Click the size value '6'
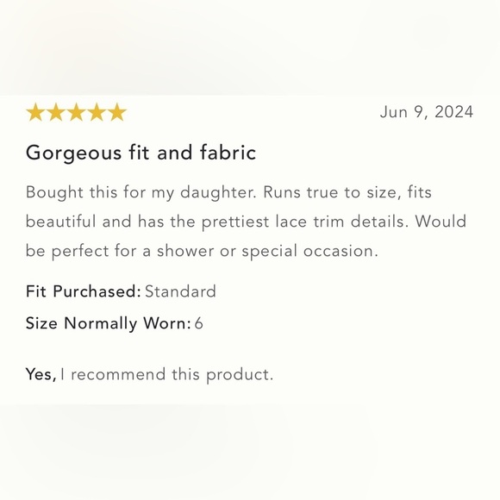The height and width of the screenshot is (500, 500). [x=198, y=323]
